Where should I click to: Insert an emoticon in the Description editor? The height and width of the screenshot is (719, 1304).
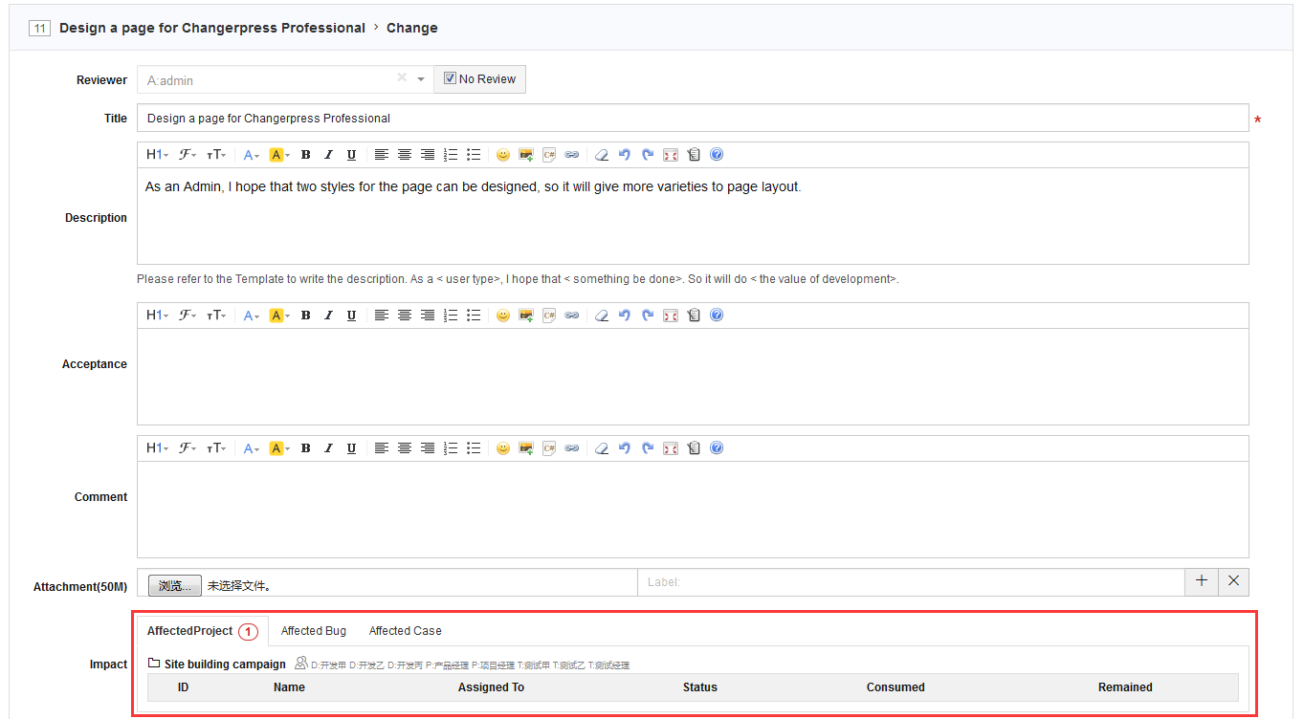[x=502, y=155]
